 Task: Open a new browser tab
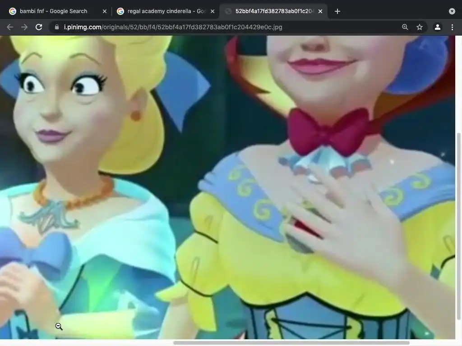tap(337, 11)
